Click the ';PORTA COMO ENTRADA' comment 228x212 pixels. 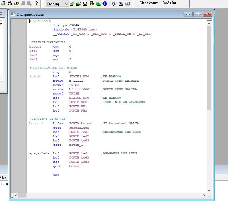tap(120, 81)
